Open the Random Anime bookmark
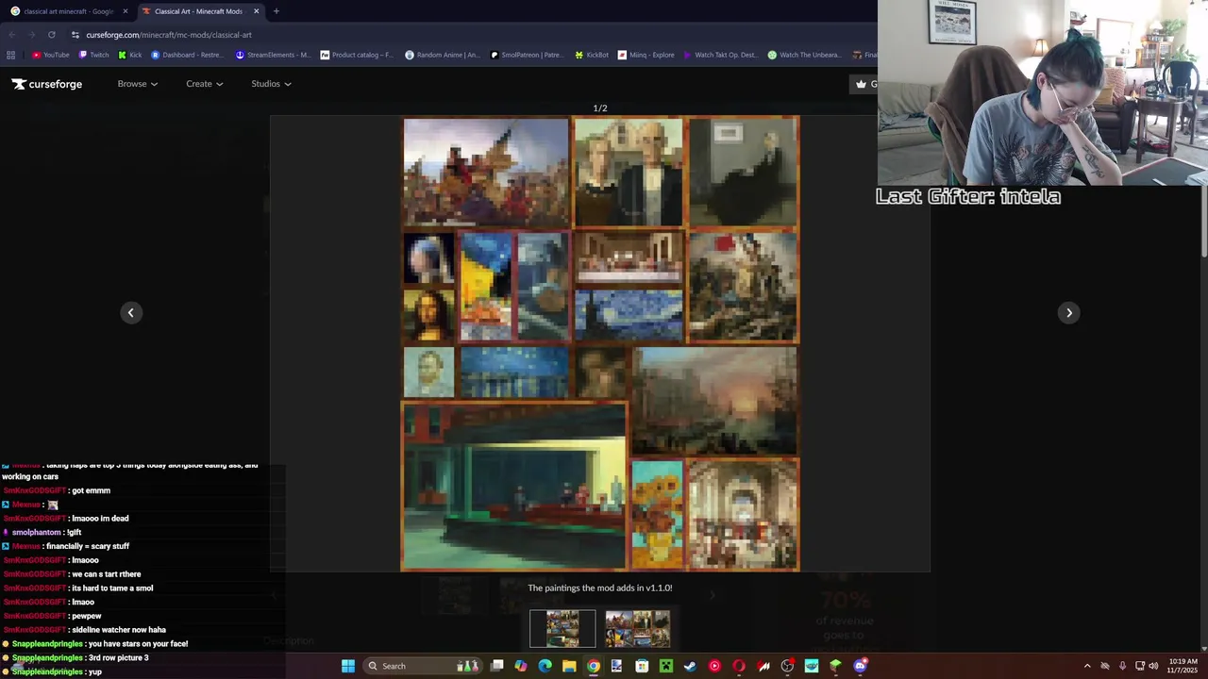1208x679 pixels. pyautogui.click(x=442, y=55)
